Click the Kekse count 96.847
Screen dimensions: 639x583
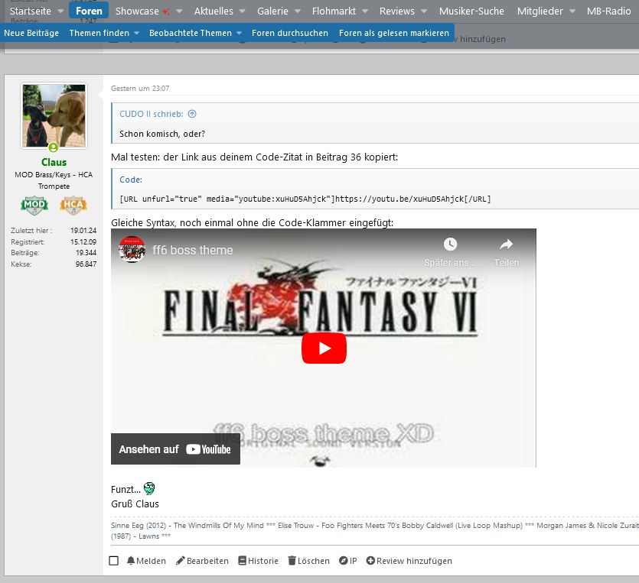[86, 264]
